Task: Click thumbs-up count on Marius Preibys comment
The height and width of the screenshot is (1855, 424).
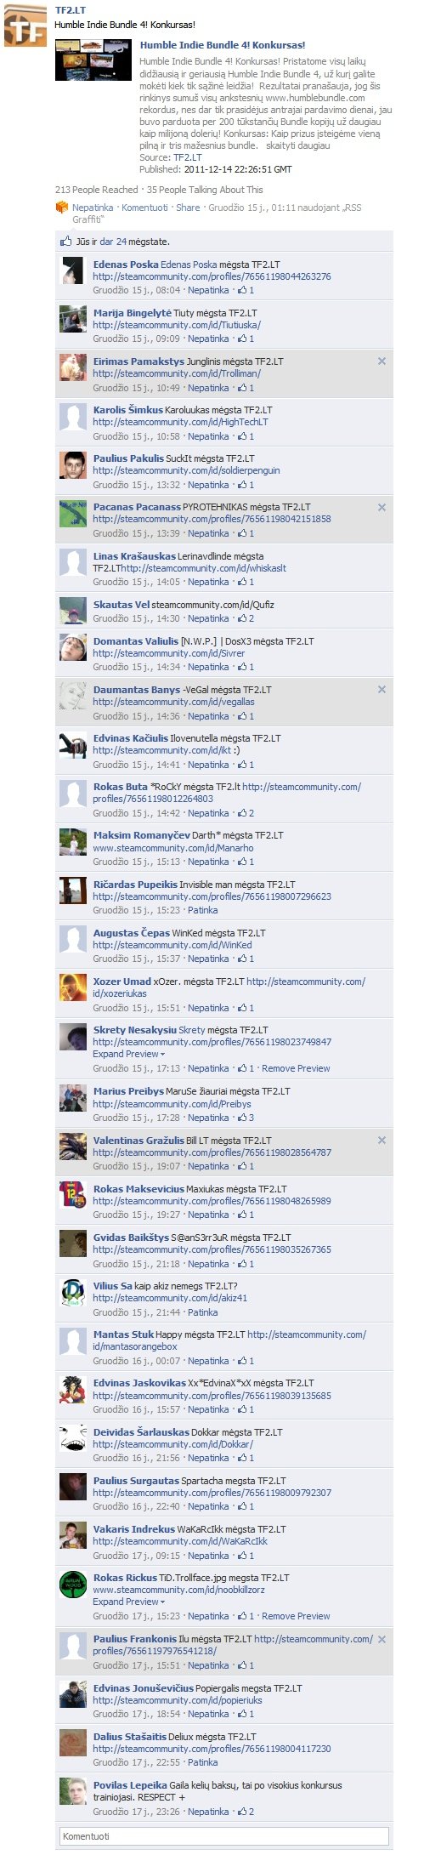Action: pos(252,1118)
